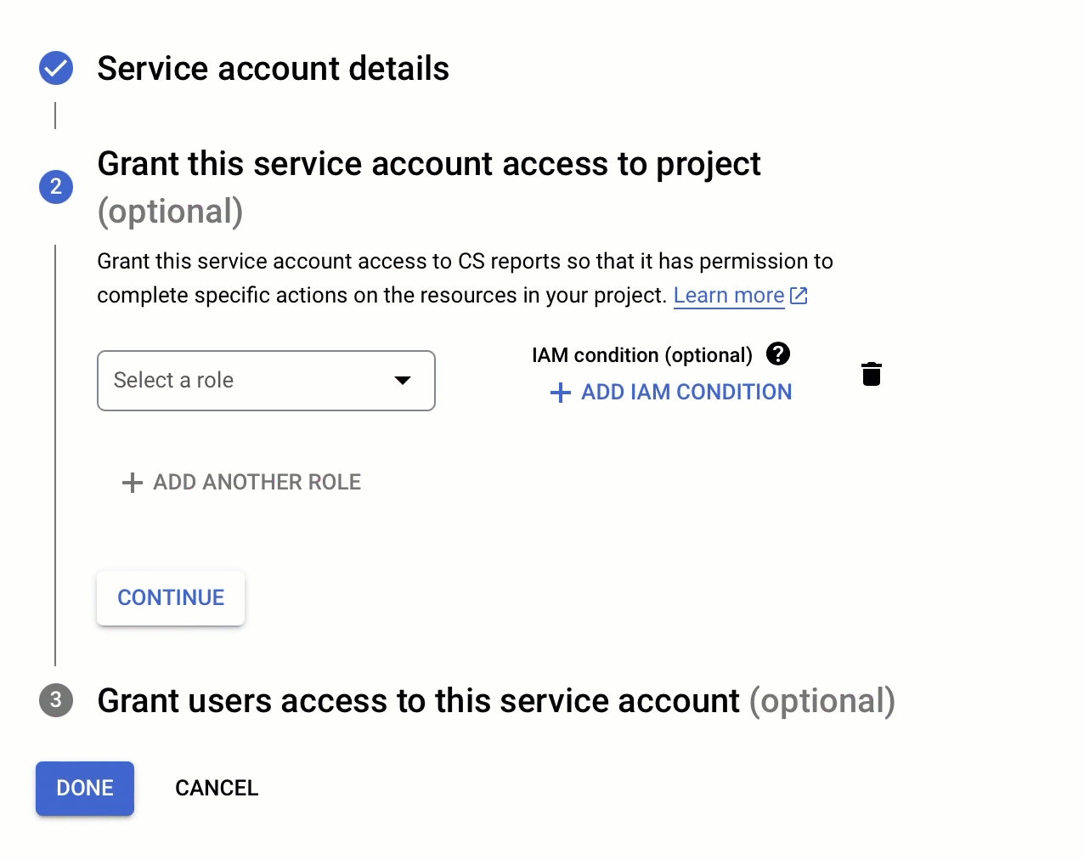Open the Learn more link
This screenshot has width=1084, height=860.
[x=728, y=295]
